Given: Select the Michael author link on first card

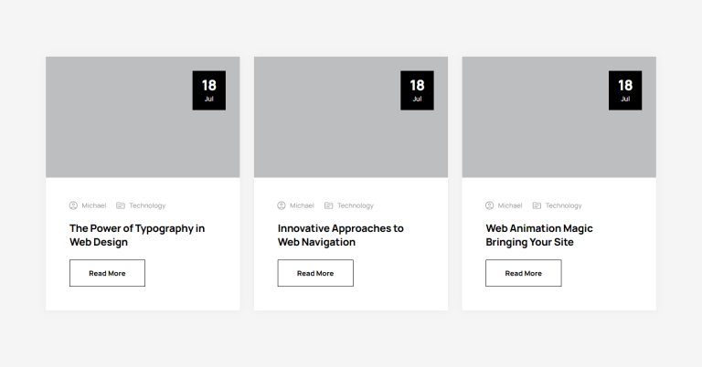Looking at the screenshot, I should pyautogui.click(x=94, y=205).
